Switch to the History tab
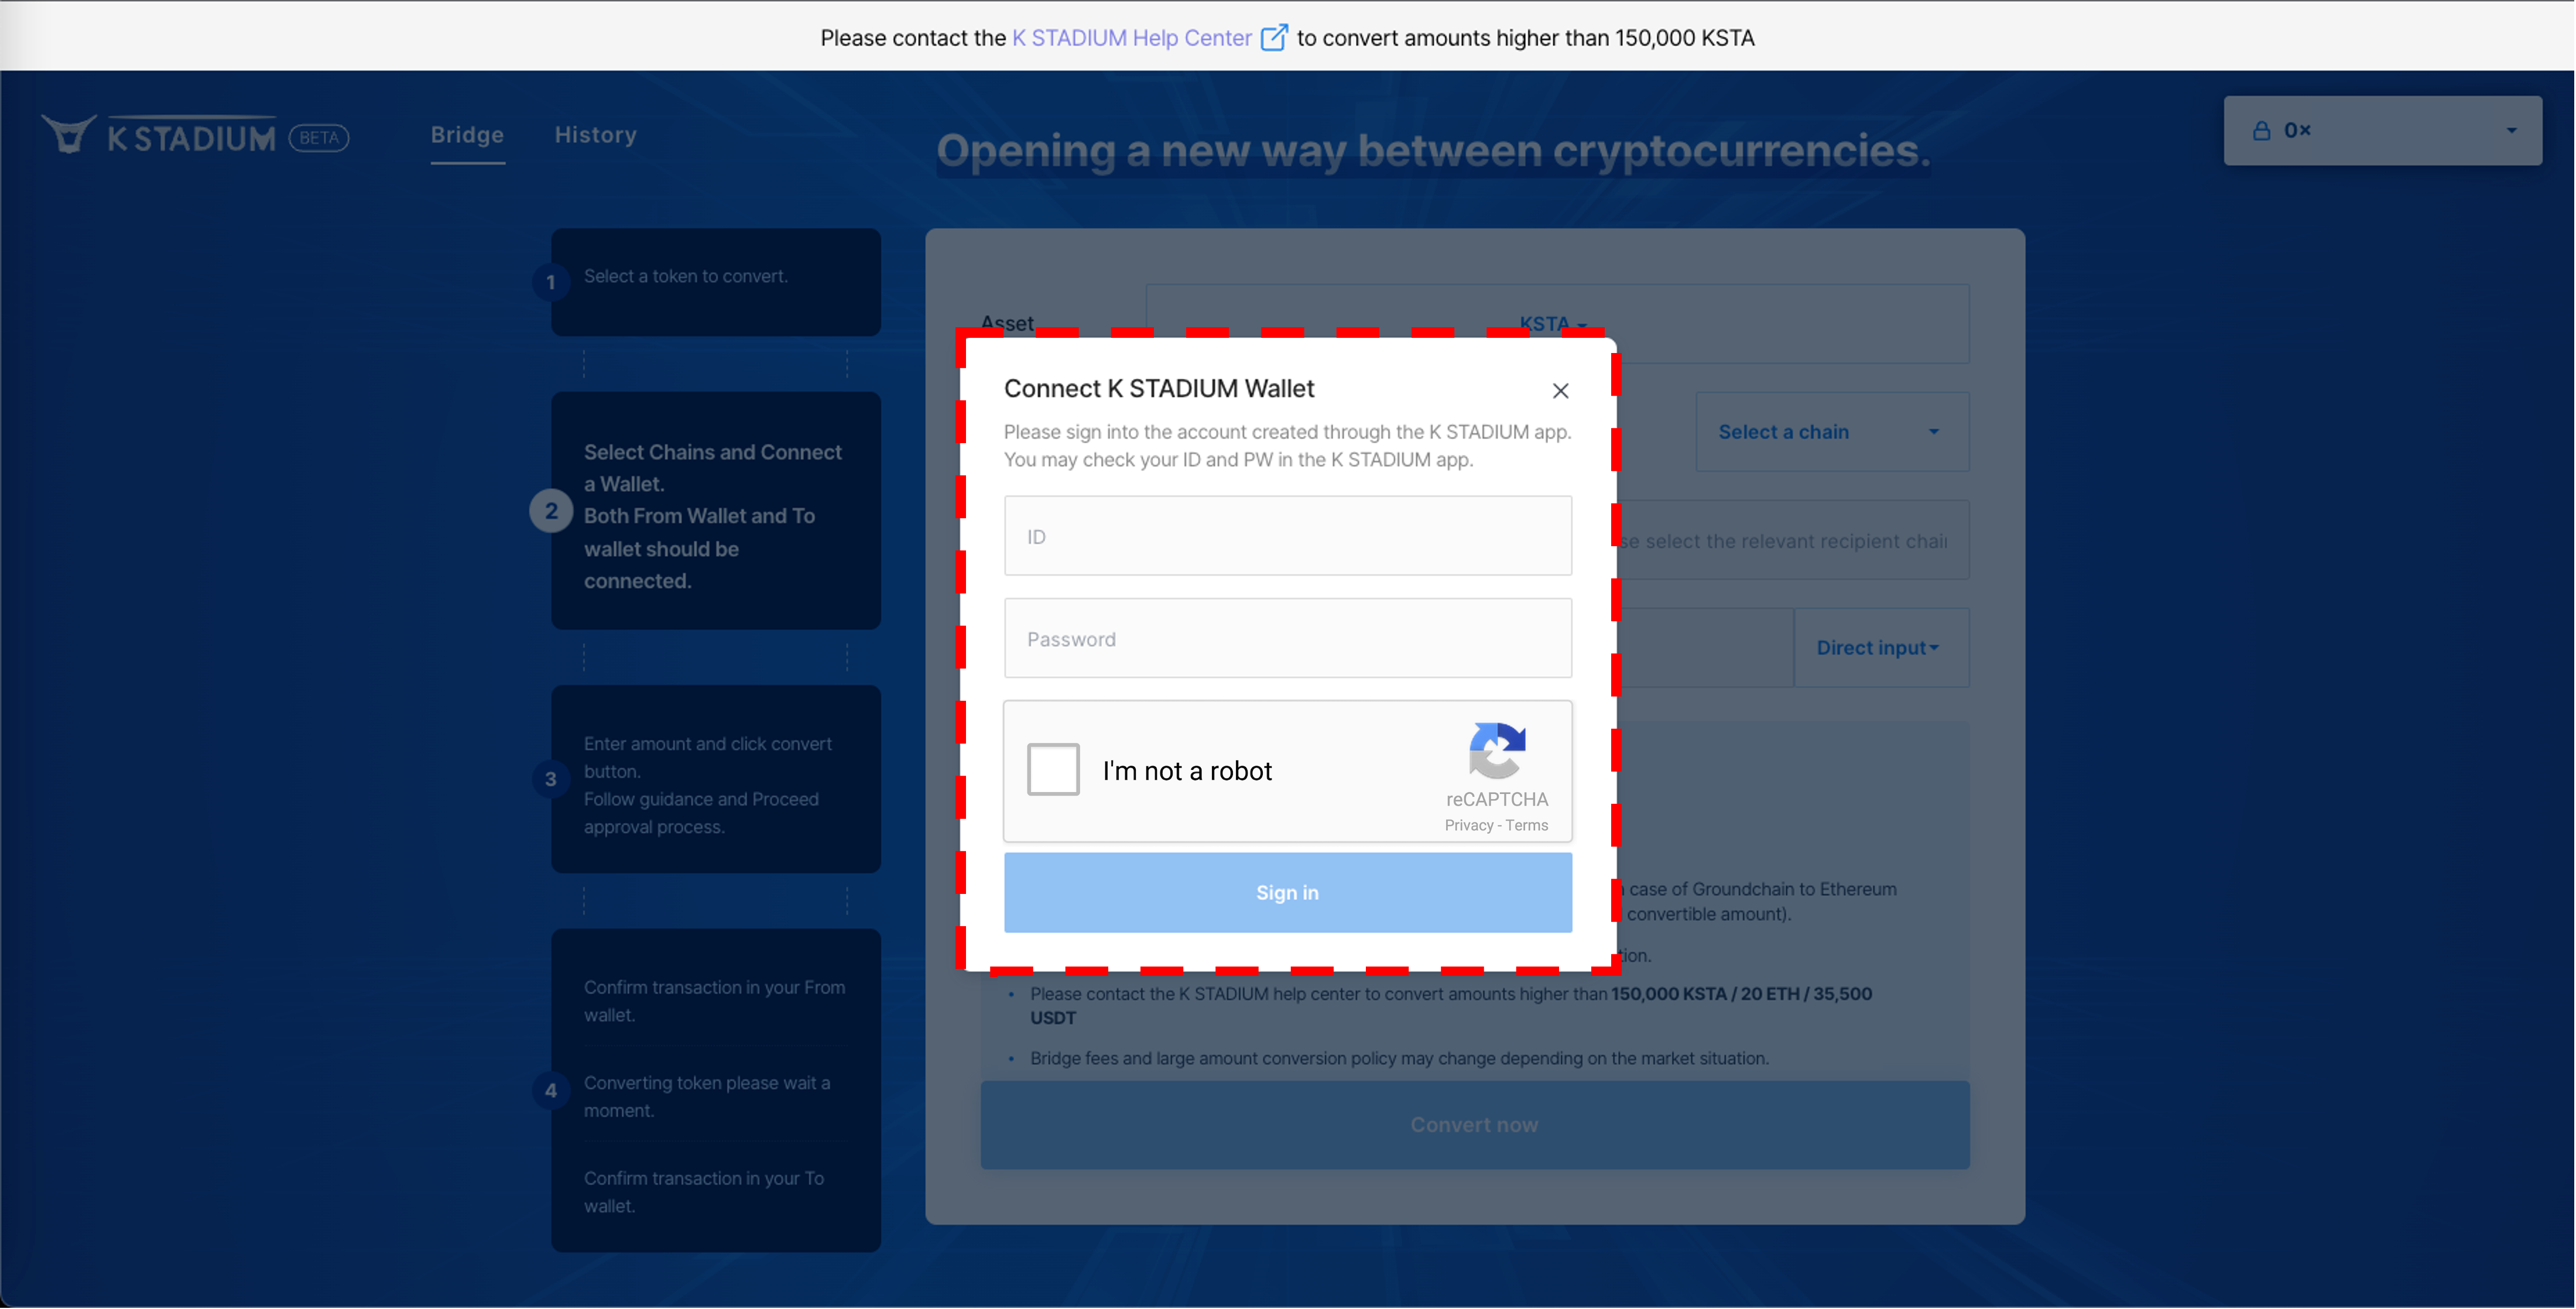The height and width of the screenshot is (1309, 2576). (x=595, y=135)
